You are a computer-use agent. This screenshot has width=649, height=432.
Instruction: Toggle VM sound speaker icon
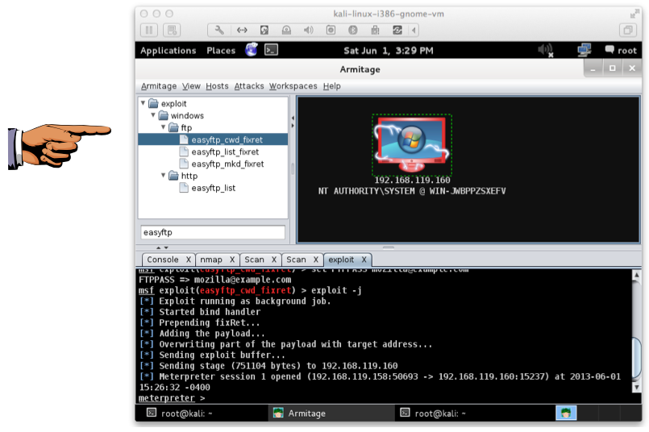[309, 30]
